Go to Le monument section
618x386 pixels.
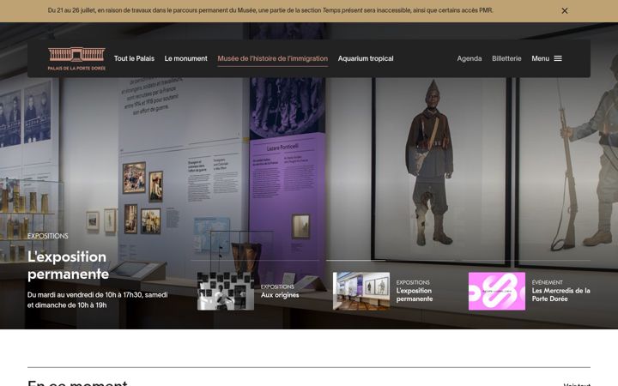[185, 58]
